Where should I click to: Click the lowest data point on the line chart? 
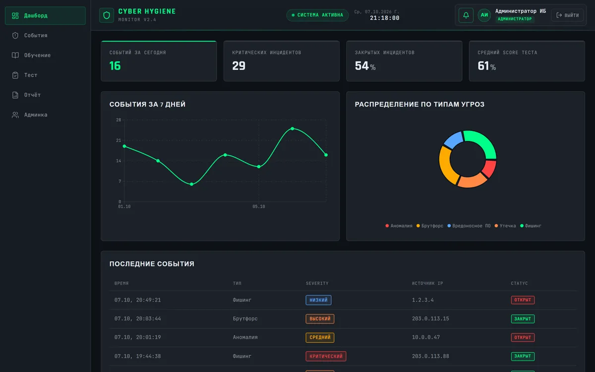click(192, 184)
